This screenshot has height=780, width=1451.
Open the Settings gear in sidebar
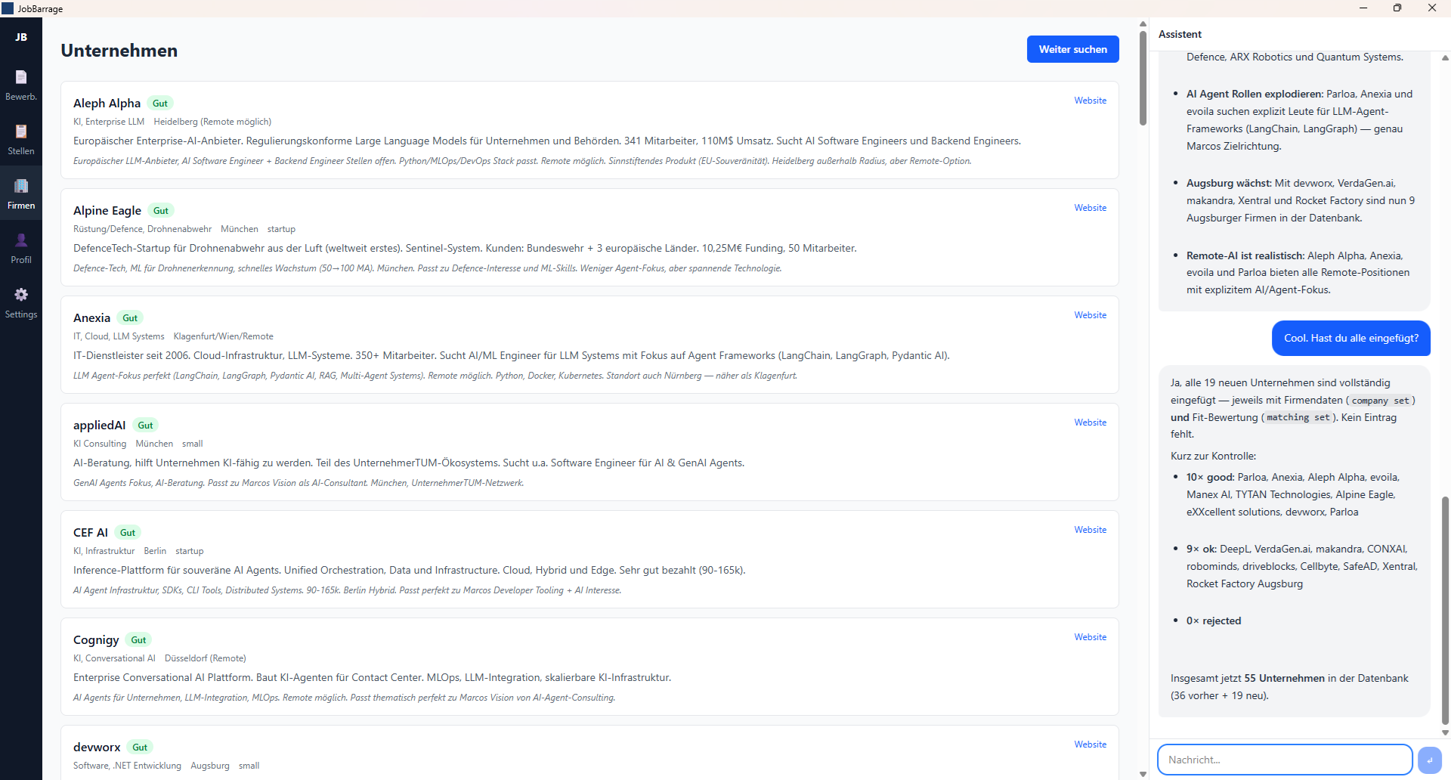(21, 302)
